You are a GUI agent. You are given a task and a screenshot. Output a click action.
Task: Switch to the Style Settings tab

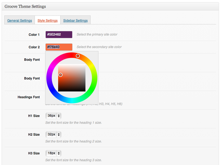point(47,20)
